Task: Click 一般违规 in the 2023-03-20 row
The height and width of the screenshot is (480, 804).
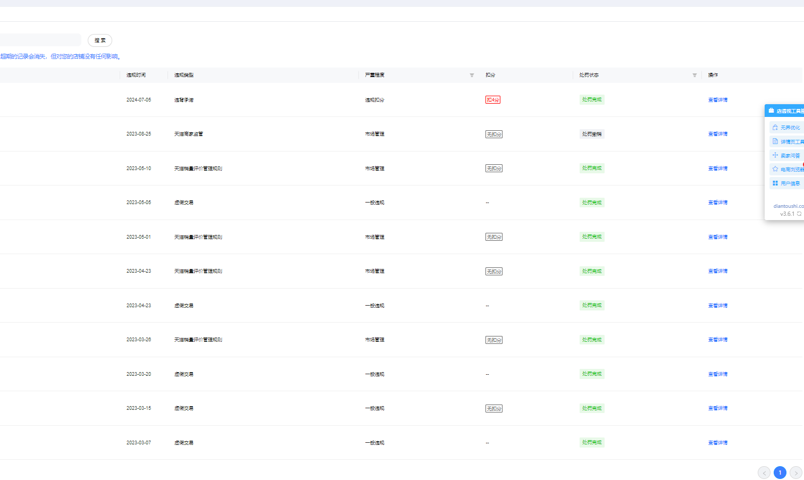Action: click(375, 374)
